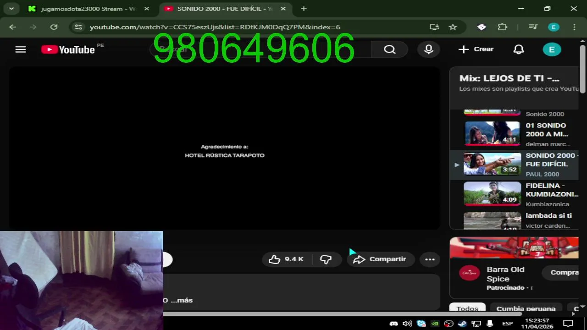The image size is (587, 330).
Task: Switch to jugamosdota23000 Stream tab
Action: (x=89, y=9)
